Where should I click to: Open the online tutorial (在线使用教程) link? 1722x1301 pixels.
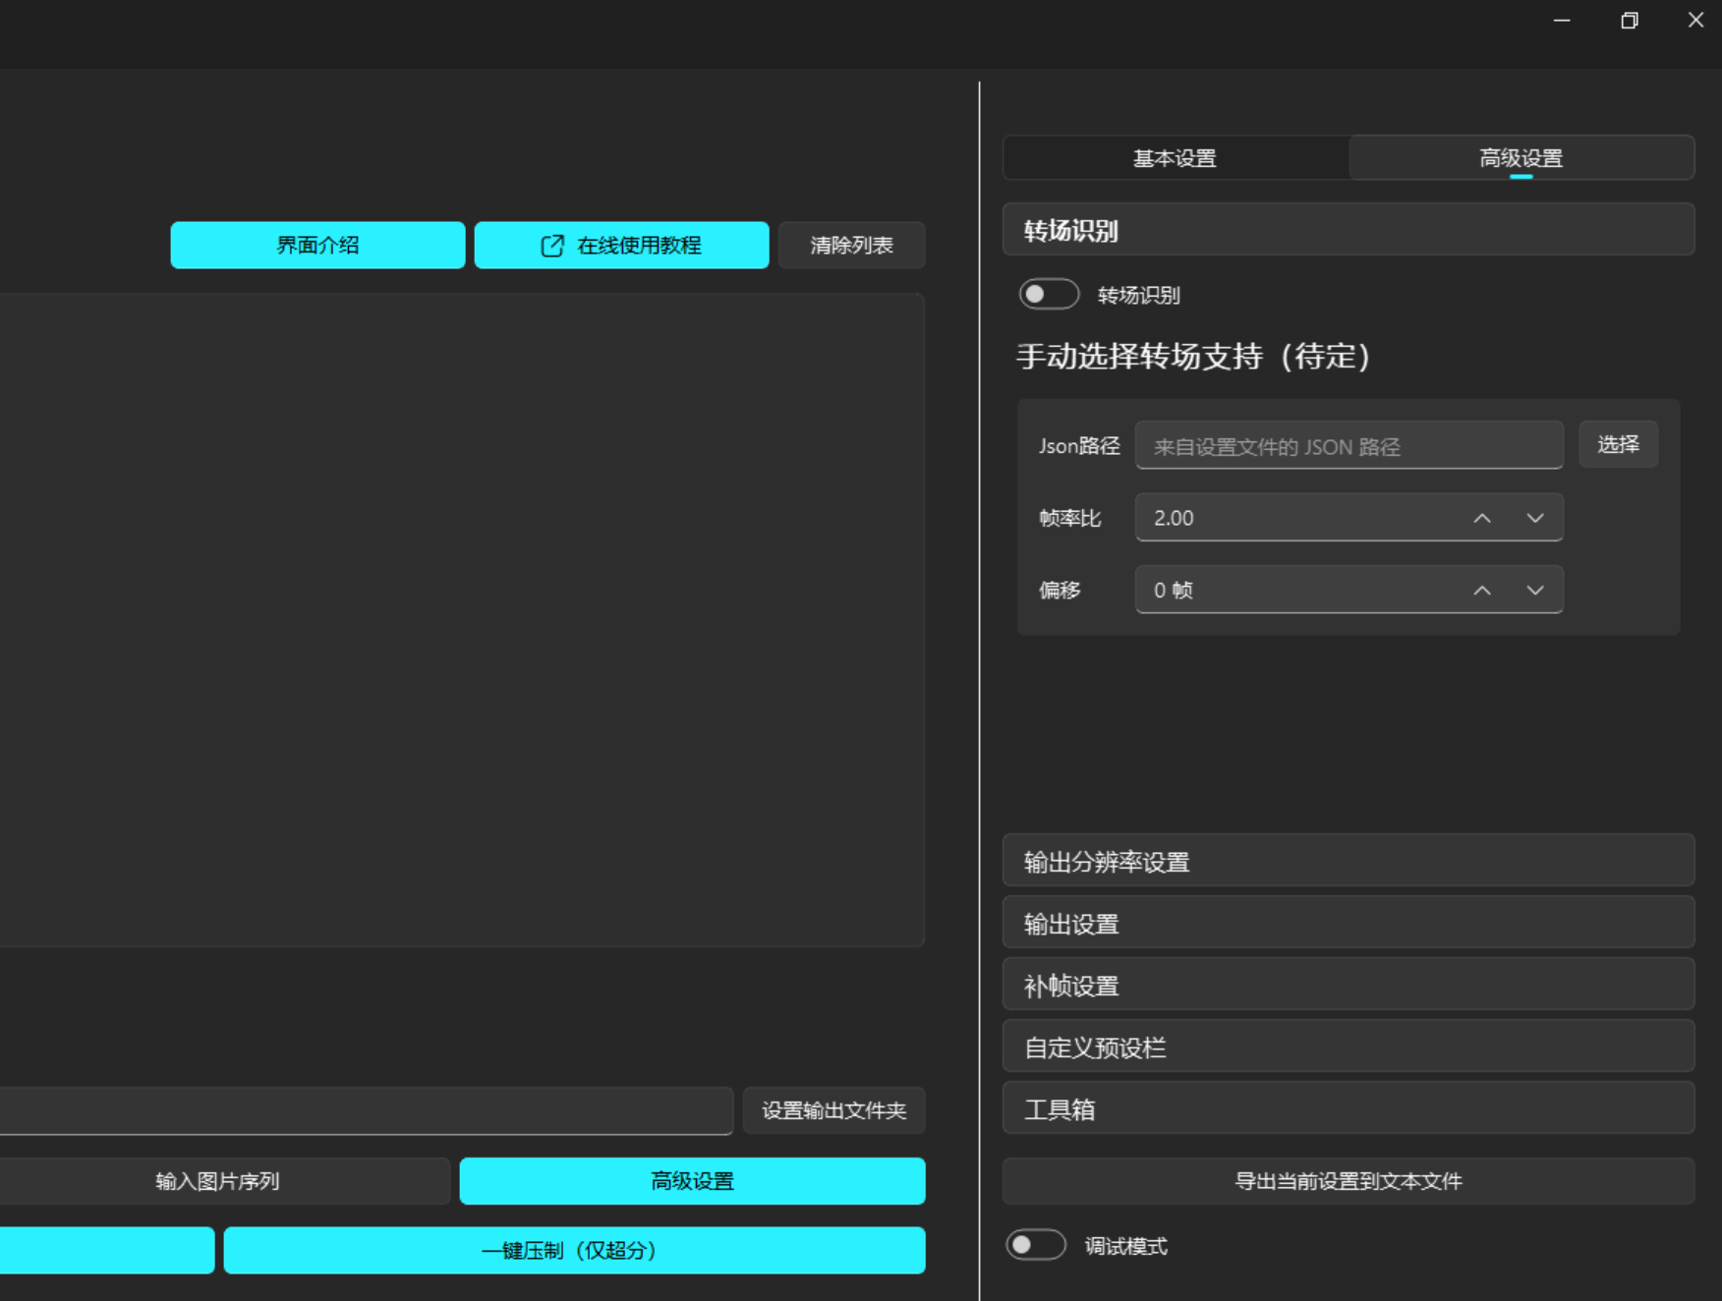coord(621,245)
